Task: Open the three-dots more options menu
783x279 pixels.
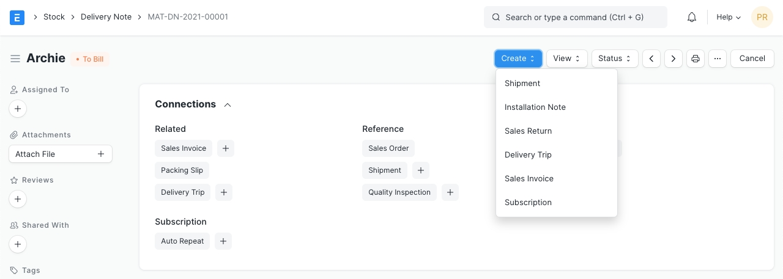Action: [718, 59]
